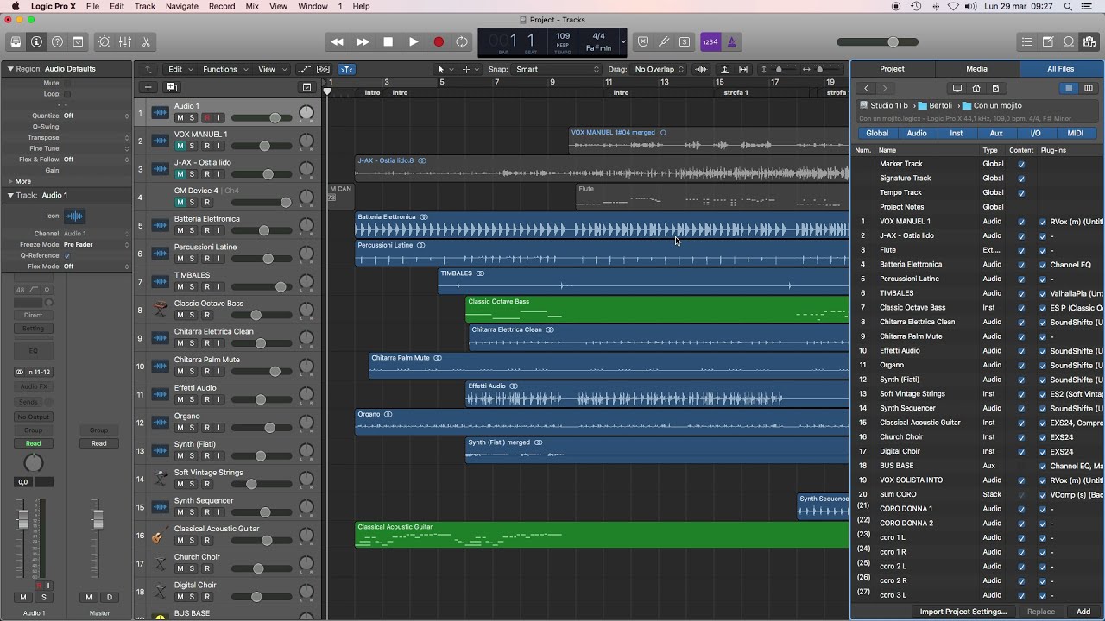Toggle the Loop checkbox in Region inspector
The width and height of the screenshot is (1105, 621).
point(67,94)
